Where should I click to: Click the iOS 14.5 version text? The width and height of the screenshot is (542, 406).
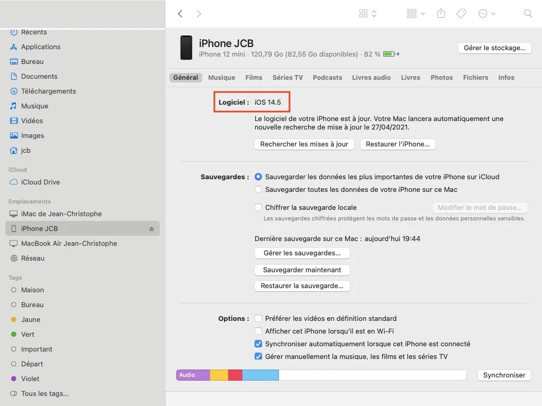point(267,103)
